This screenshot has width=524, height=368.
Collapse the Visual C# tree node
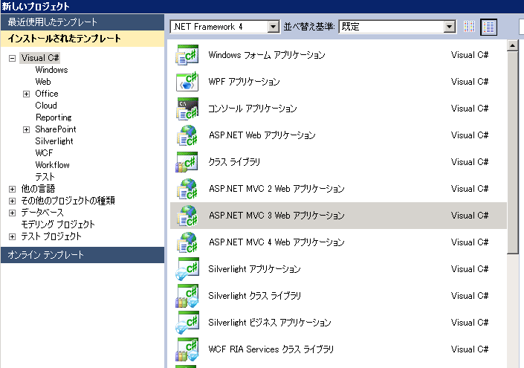12,58
